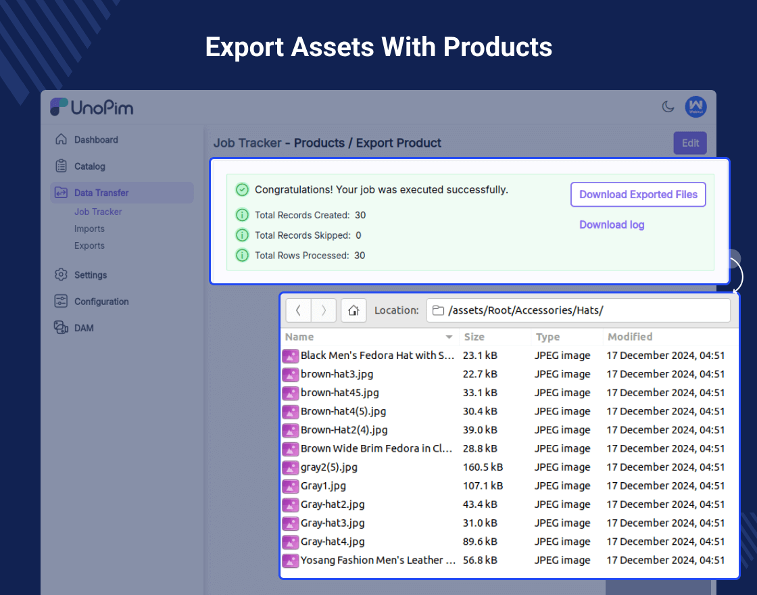The width and height of the screenshot is (757, 595).
Task: Open Dashboard using its sidebar icon
Action: (60, 139)
